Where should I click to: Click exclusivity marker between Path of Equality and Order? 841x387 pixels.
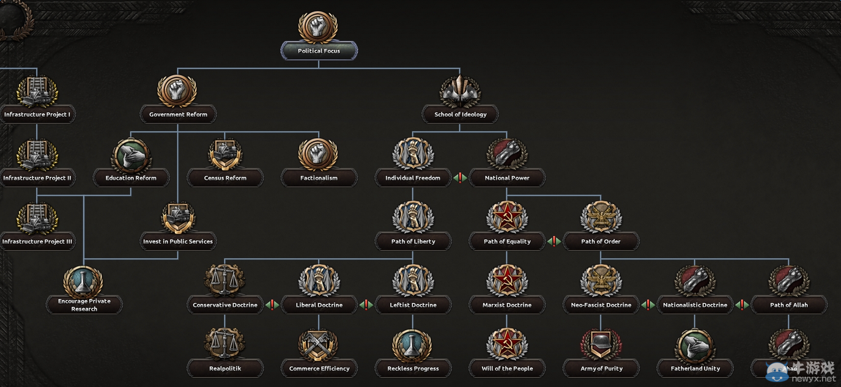coord(554,241)
